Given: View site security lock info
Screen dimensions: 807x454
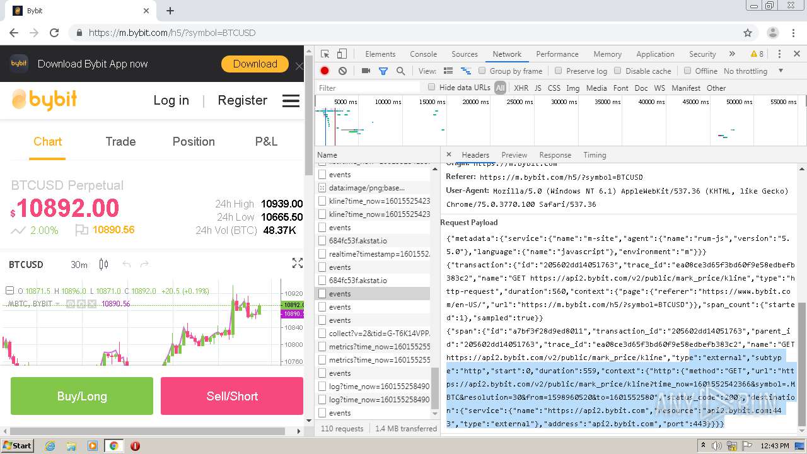Looking at the screenshot, I should [x=78, y=33].
